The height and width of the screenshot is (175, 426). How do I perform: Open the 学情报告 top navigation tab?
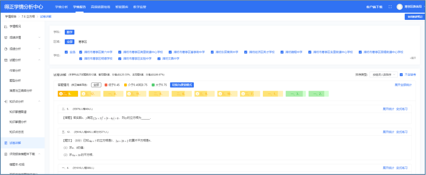point(79,7)
